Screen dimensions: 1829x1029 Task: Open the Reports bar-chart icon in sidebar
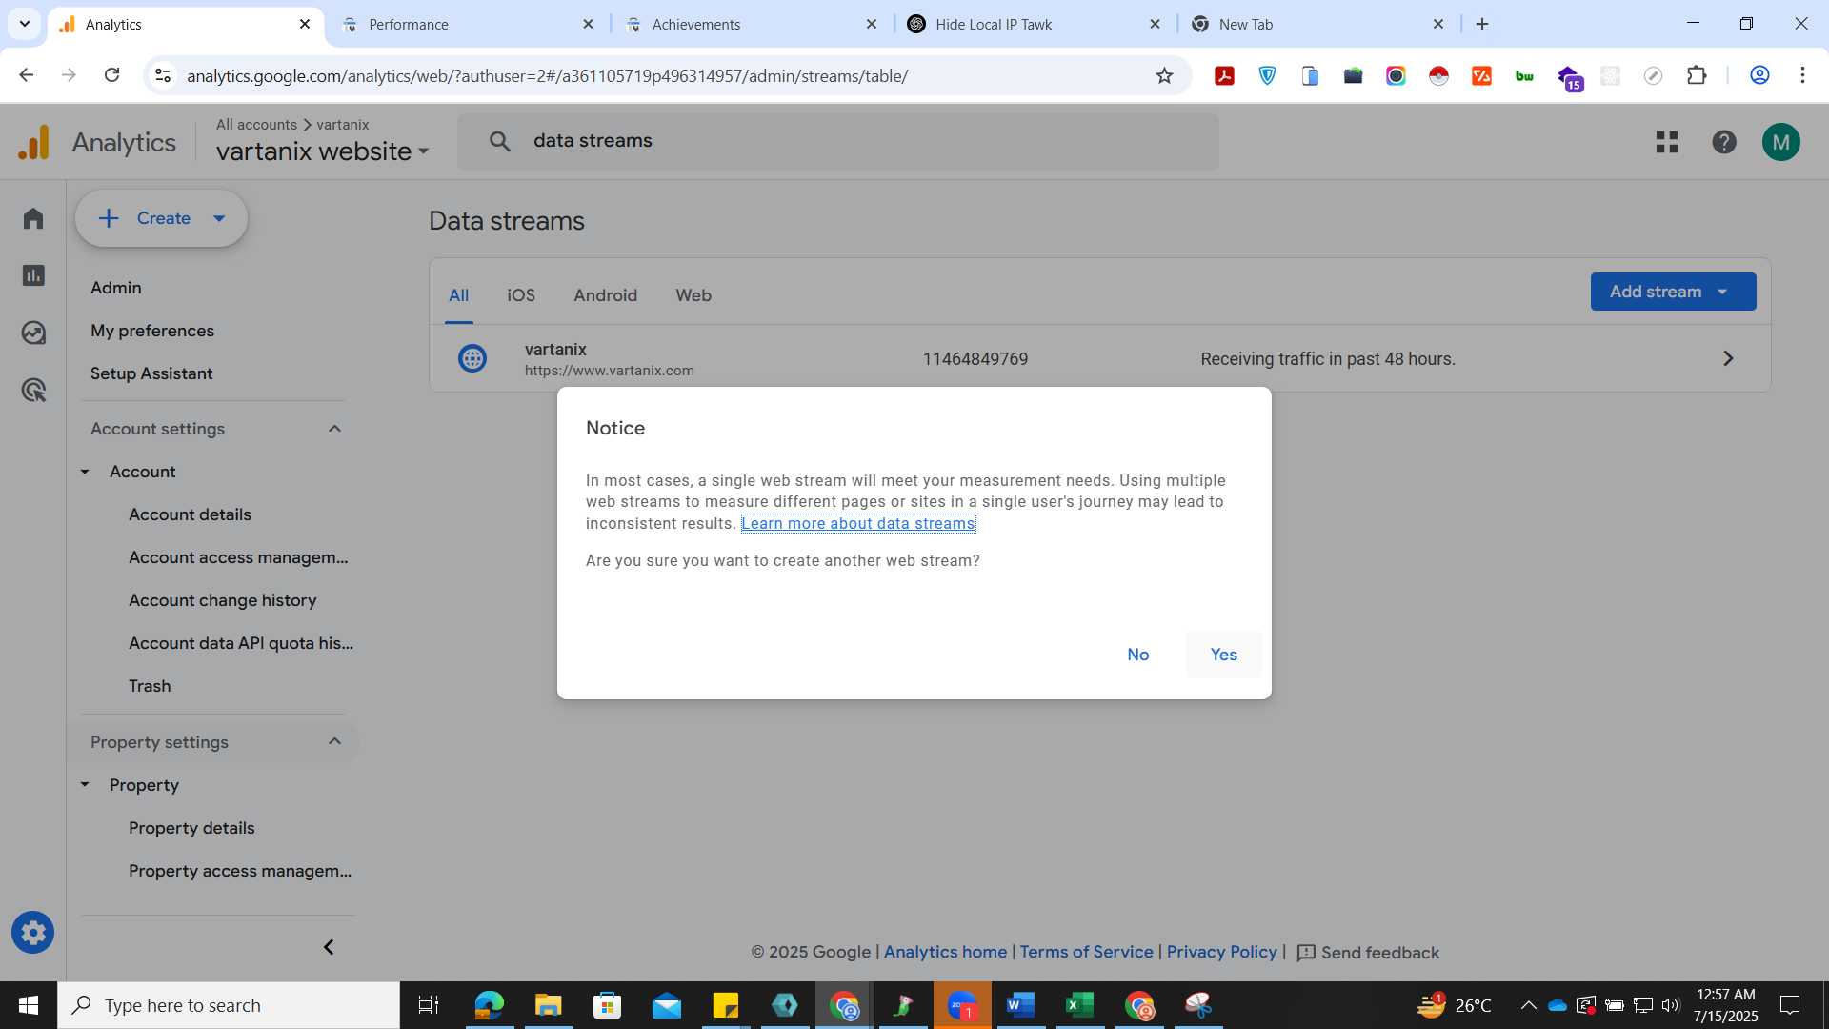33,275
